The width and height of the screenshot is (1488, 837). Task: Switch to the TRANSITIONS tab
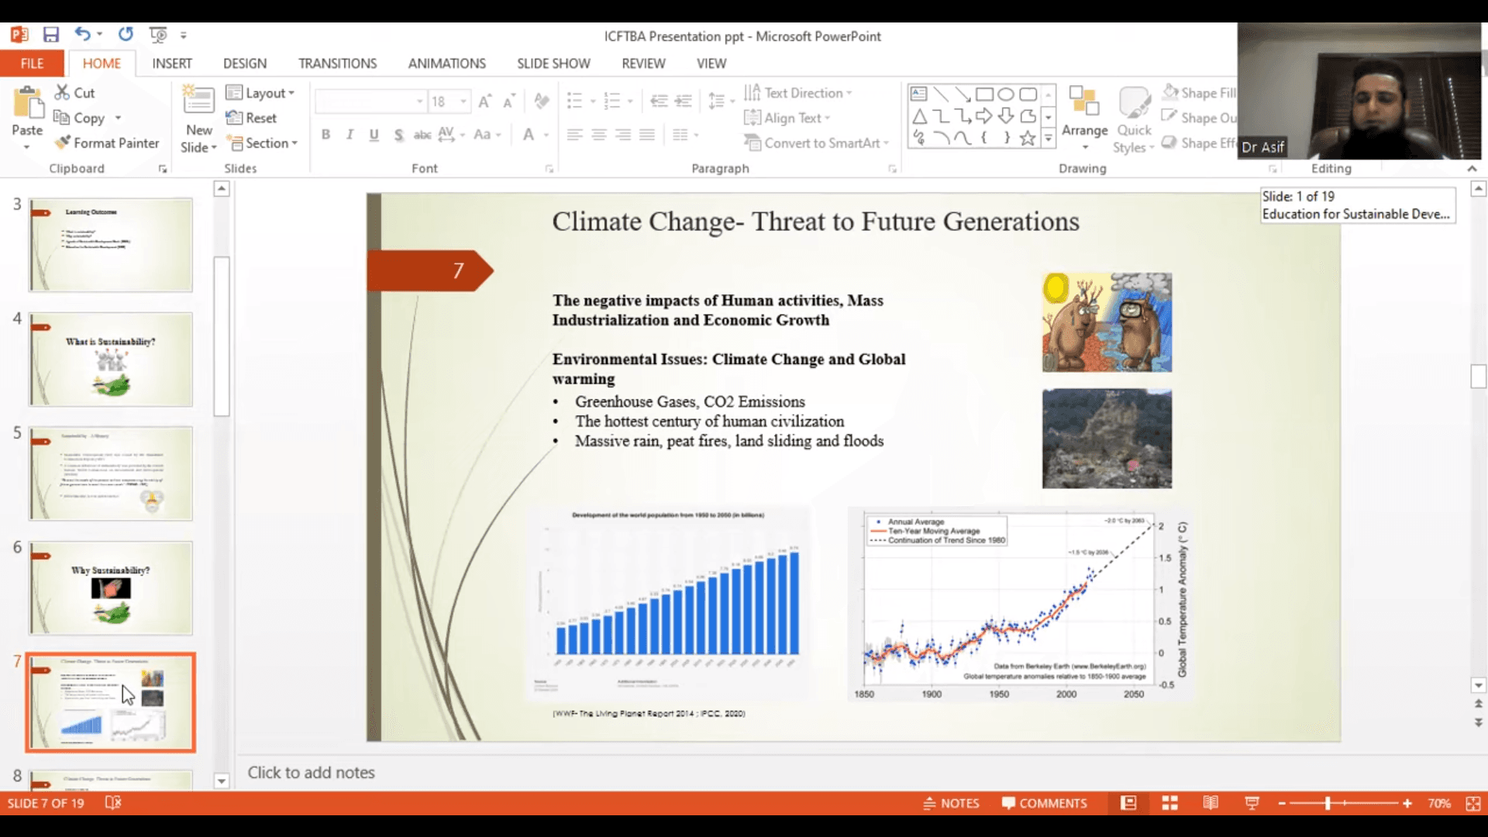coord(338,63)
